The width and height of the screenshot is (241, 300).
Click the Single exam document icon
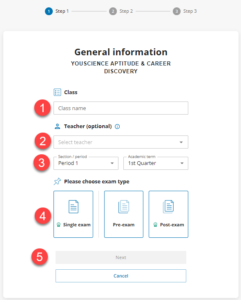pyautogui.click(x=74, y=207)
